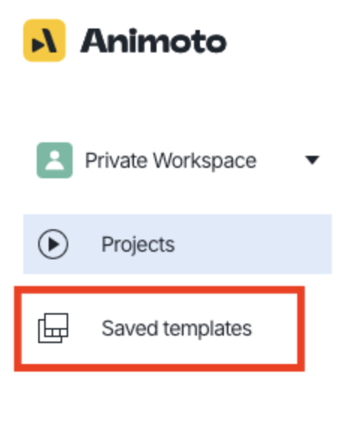Screen dimensions: 358x421
Task: Expand the workspace switcher triangle
Action: 312,160
